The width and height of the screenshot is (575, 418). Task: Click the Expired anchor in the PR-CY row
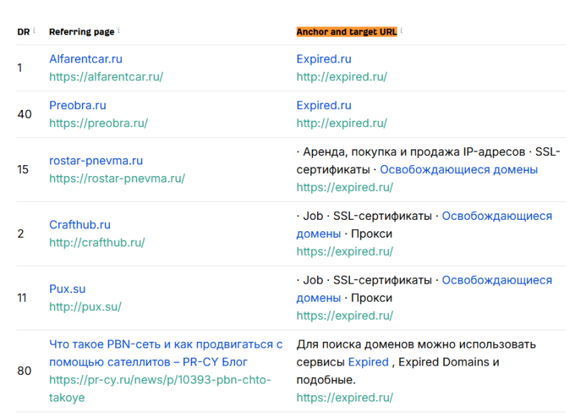point(368,362)
